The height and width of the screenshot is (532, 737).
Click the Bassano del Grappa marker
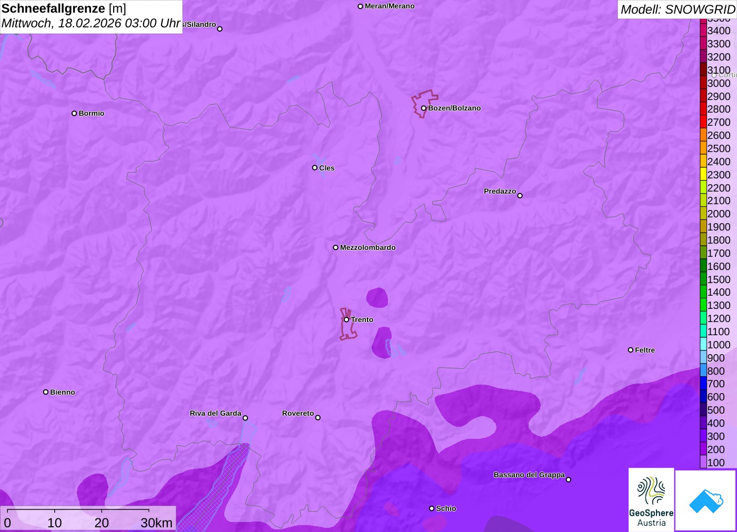tap(569, 479)
